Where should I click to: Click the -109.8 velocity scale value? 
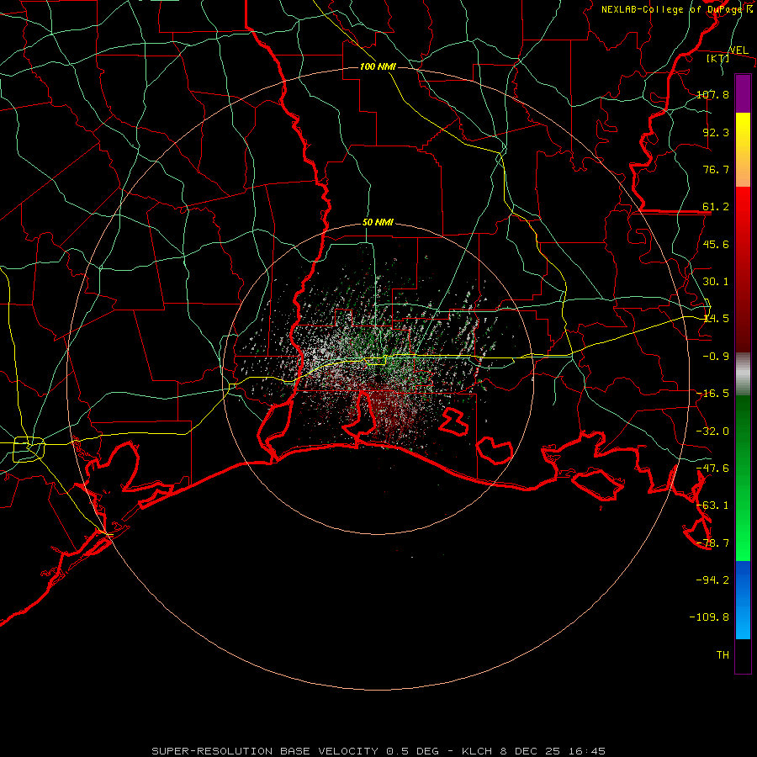pos(709,617)
